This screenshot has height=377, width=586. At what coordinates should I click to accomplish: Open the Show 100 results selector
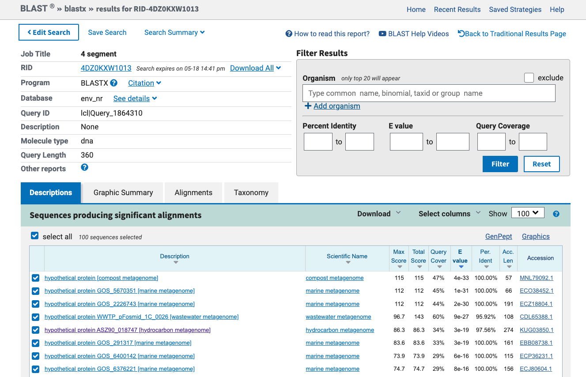[x=528, y=213]
